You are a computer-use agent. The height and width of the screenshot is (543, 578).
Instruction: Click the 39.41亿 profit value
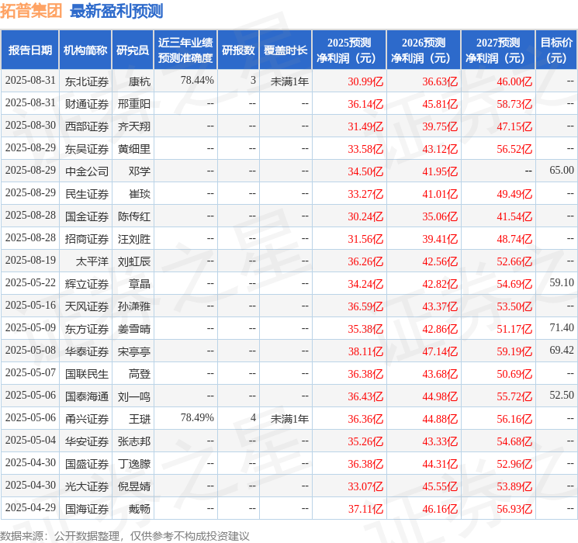440,239
